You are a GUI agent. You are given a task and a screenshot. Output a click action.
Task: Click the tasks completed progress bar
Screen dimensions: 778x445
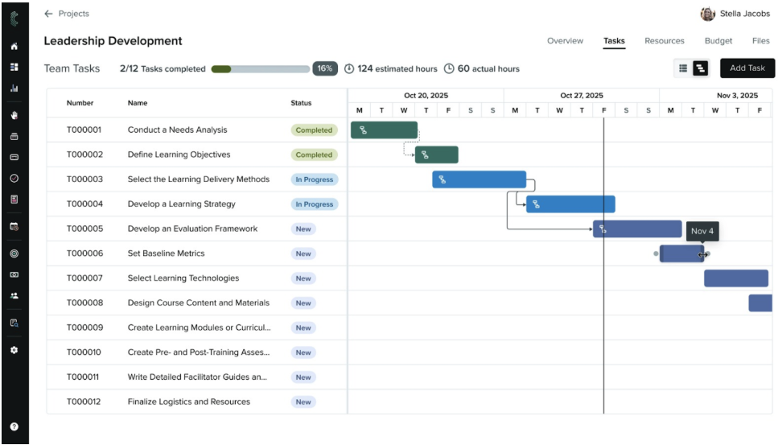tap(260, 69)
